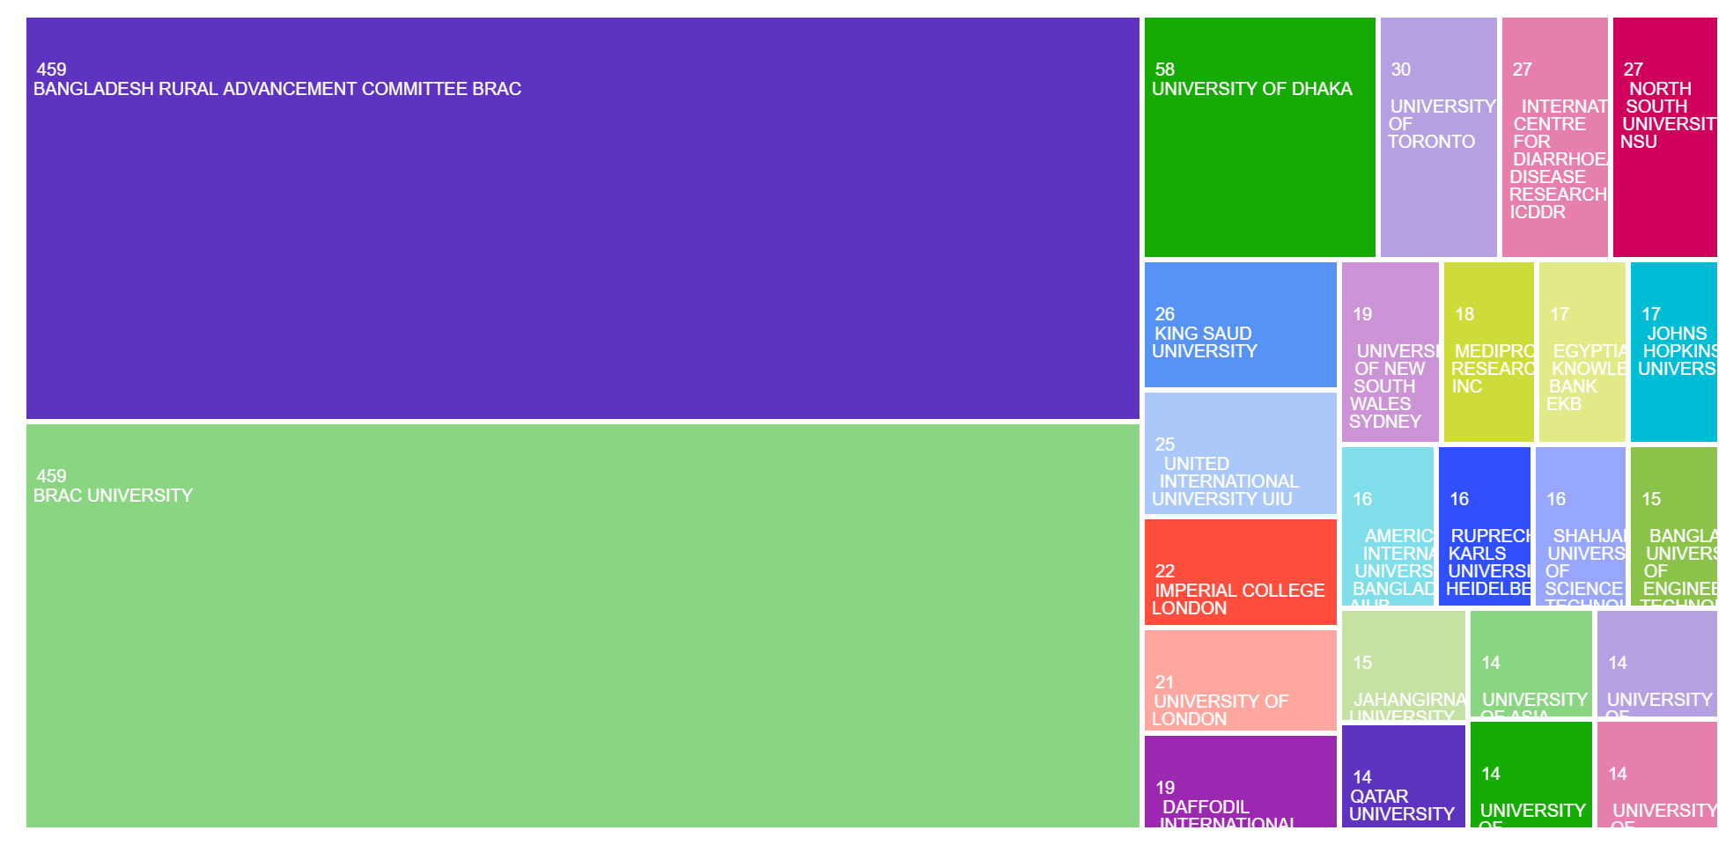Click the Bangladesh Rural Advancement Committee BRAC tile
The image size is (1726, 845).
582,217
